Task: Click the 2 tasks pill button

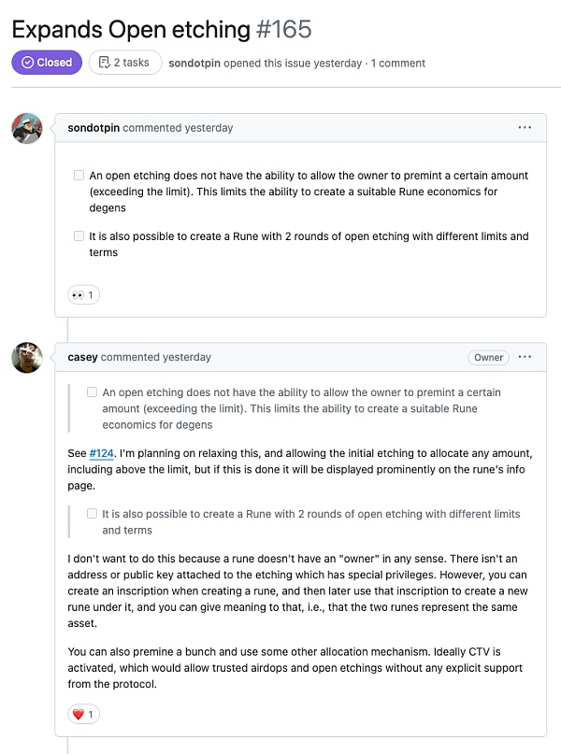Action: (x=125, y=63)
